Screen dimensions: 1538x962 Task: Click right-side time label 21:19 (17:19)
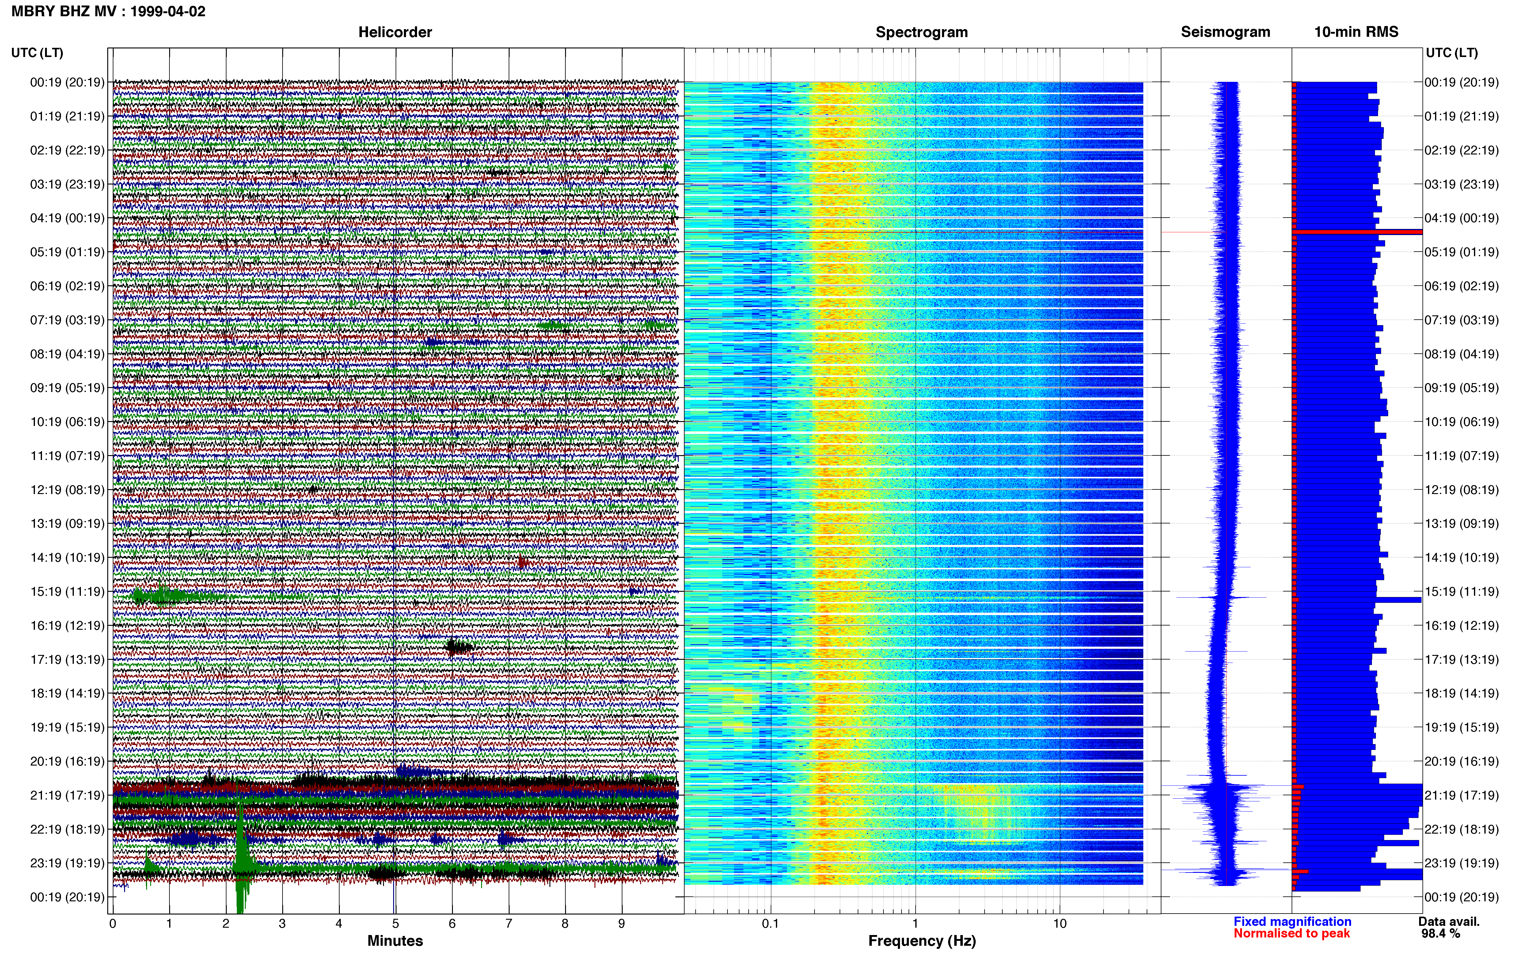pyautogui.click(x=1462, y=795)
